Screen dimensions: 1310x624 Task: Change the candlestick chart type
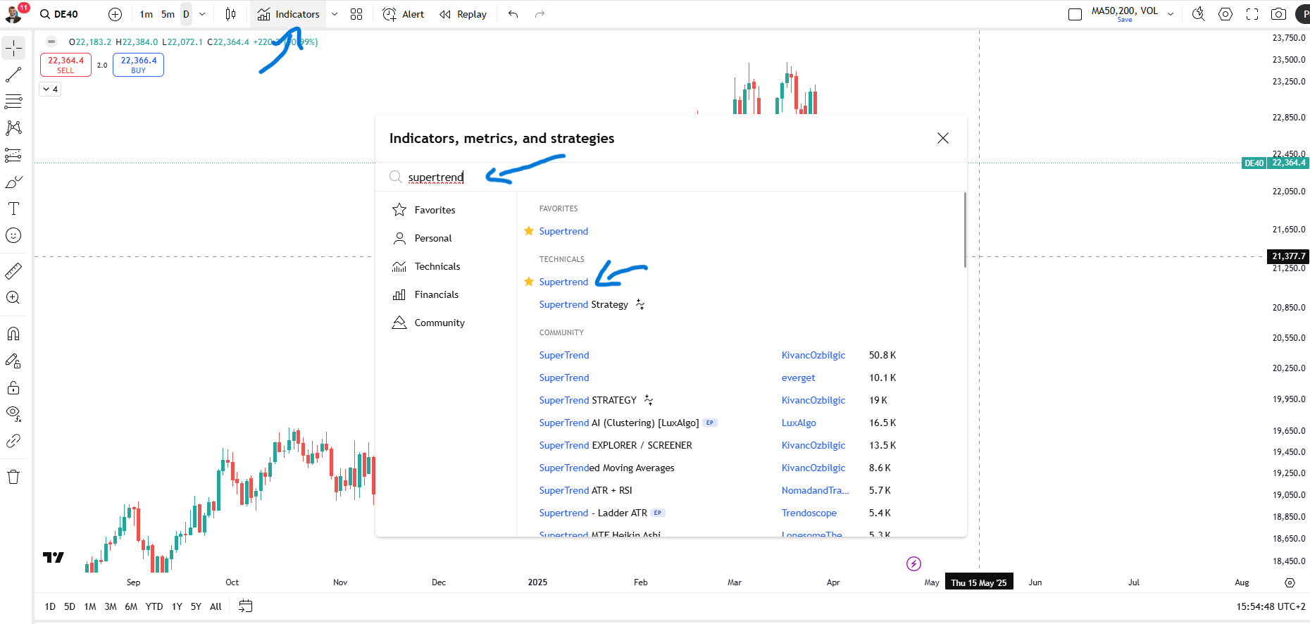230,14
